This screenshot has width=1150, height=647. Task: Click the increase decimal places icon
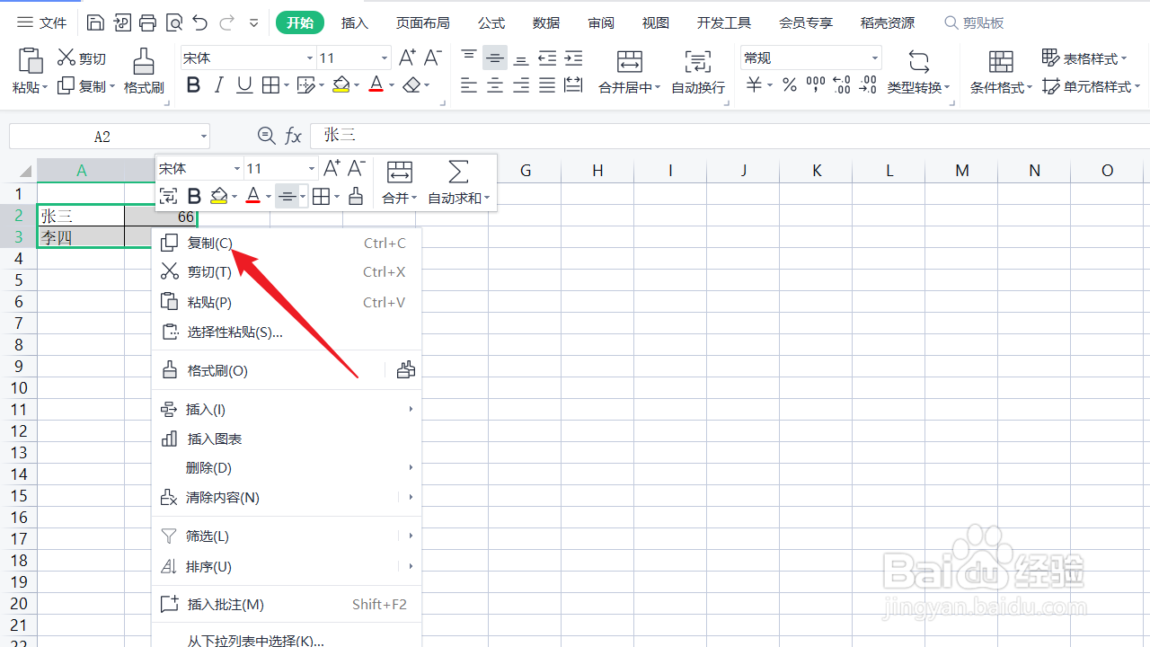pos(842,85)
